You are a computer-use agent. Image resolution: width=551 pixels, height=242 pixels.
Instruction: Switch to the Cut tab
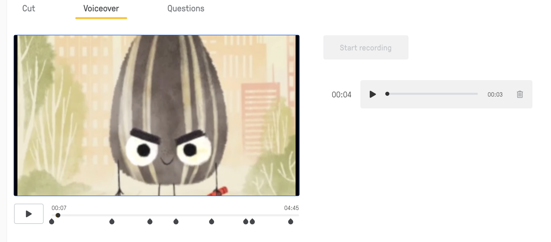click(x=29, y=8)
